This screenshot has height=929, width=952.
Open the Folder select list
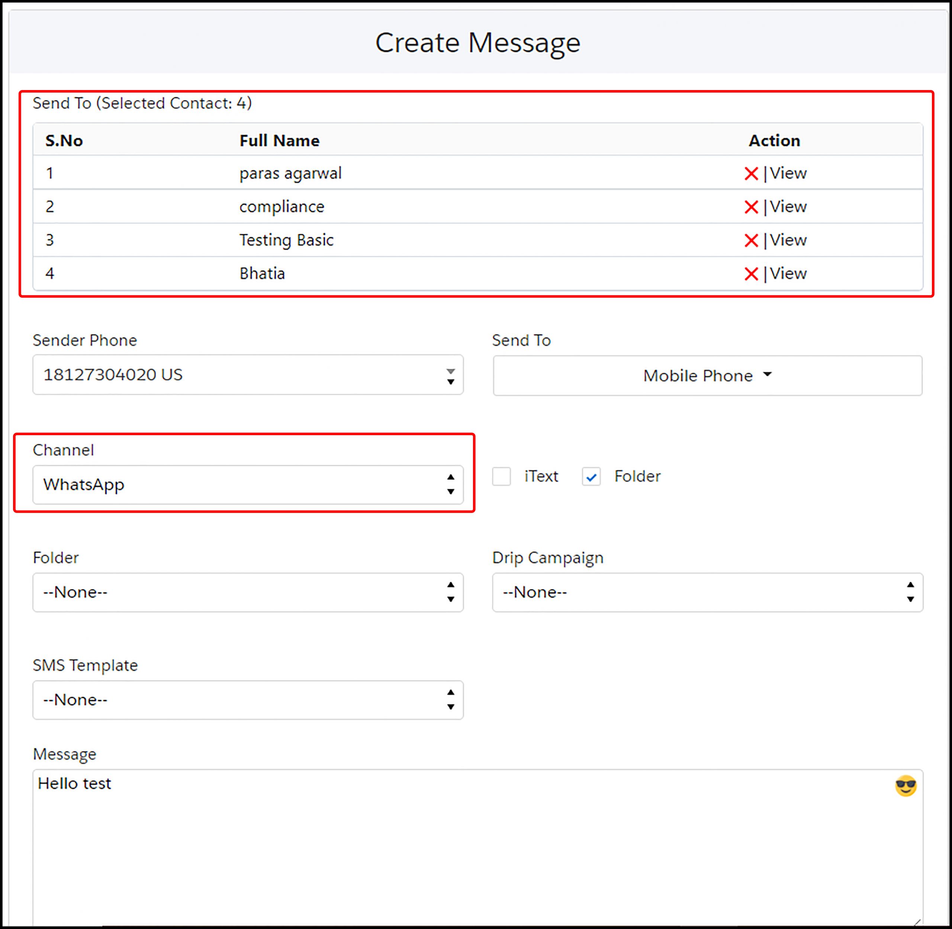coord(248,592)
